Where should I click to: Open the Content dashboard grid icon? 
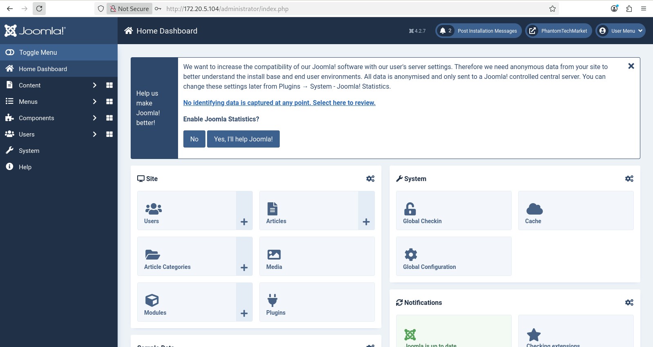pyautogui.click(x=109, y=85)
